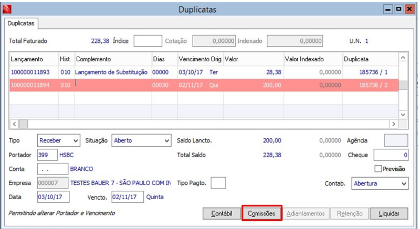Click the Duplicata column header

point(371,59)
